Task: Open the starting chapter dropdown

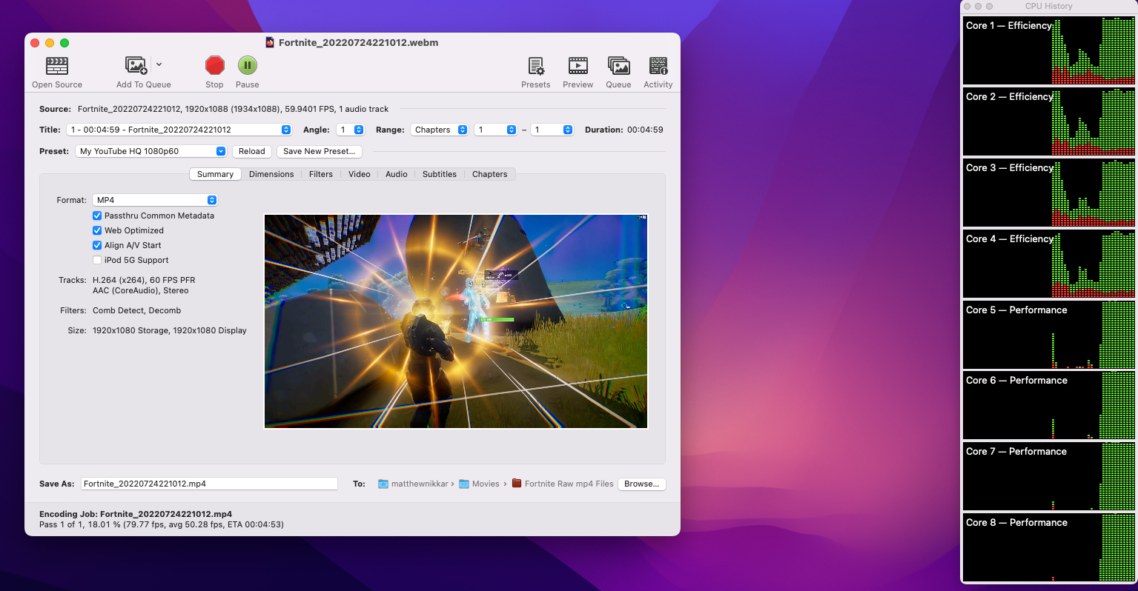Action: 496,130
